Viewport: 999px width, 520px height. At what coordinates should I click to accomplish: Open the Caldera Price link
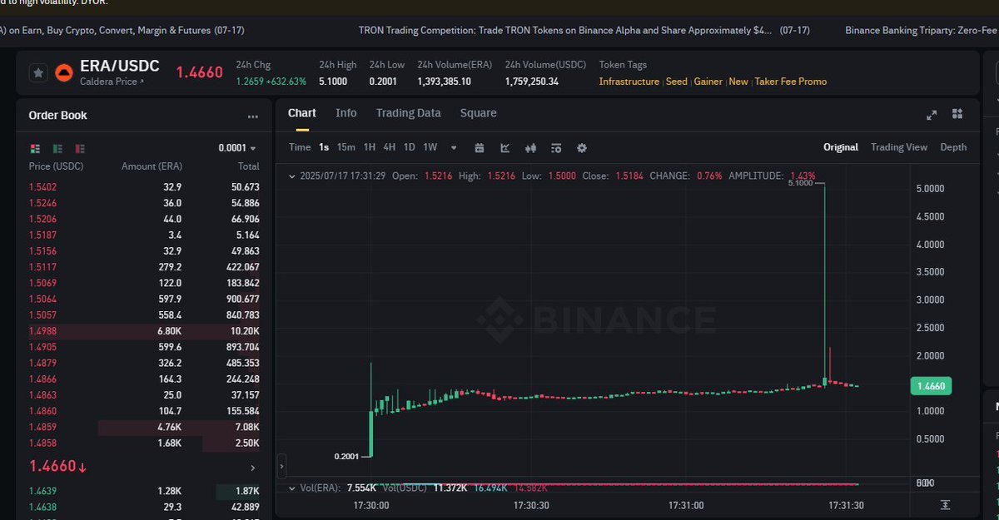tap(112, 82)
